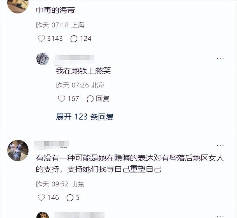Viewport: 237px width, 218px height.
Task: Like the 中毒的海带 comment with 3143 likes
Action: (41, 39)
